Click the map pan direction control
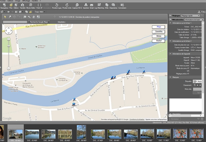The width and height of the screenshot is (206, 142). 9,31
